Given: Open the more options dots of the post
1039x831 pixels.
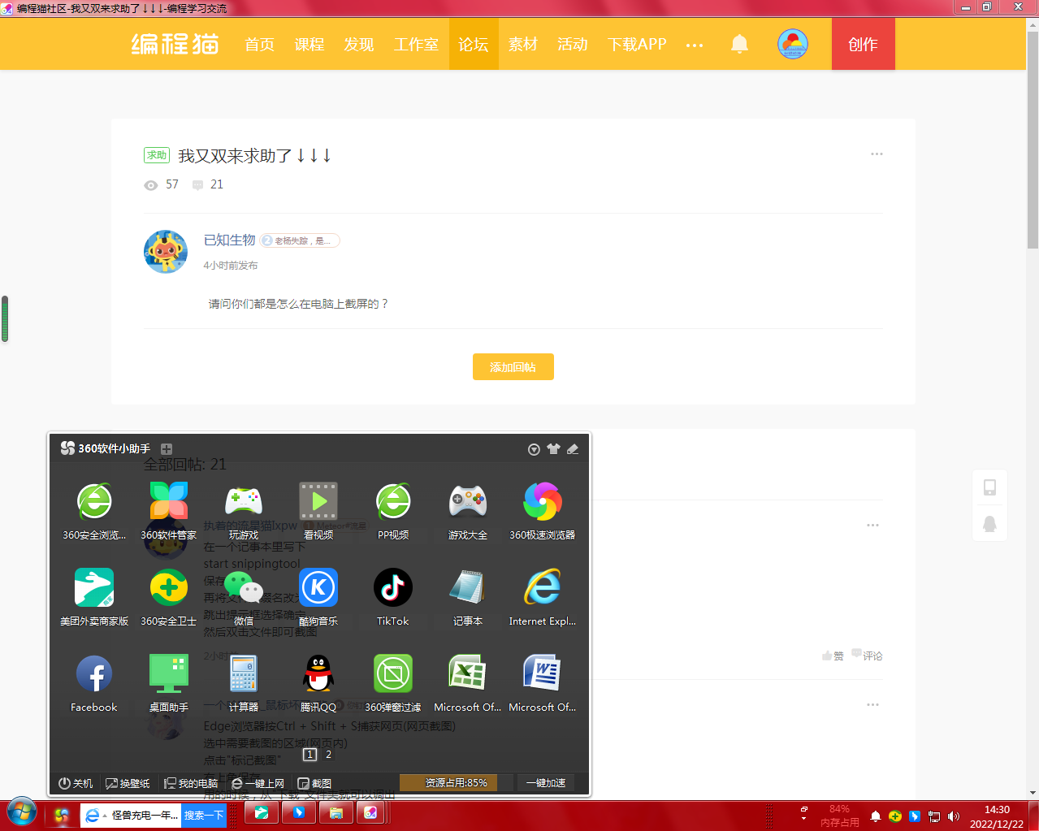Looking at the screenshot, I should [x=877, y=154].
